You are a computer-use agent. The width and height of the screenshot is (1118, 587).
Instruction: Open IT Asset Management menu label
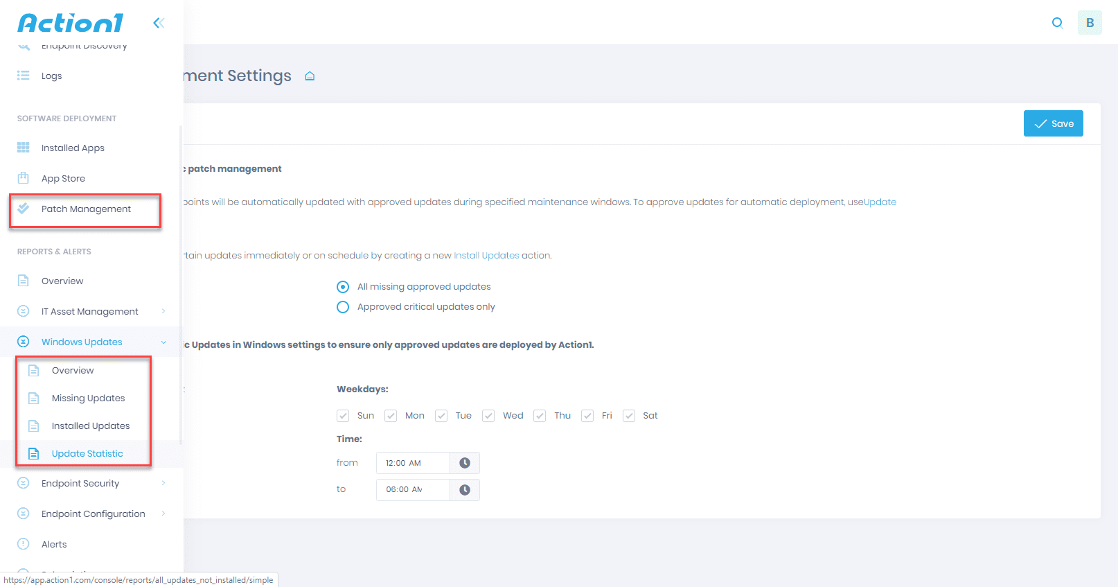tap(90, 312)
